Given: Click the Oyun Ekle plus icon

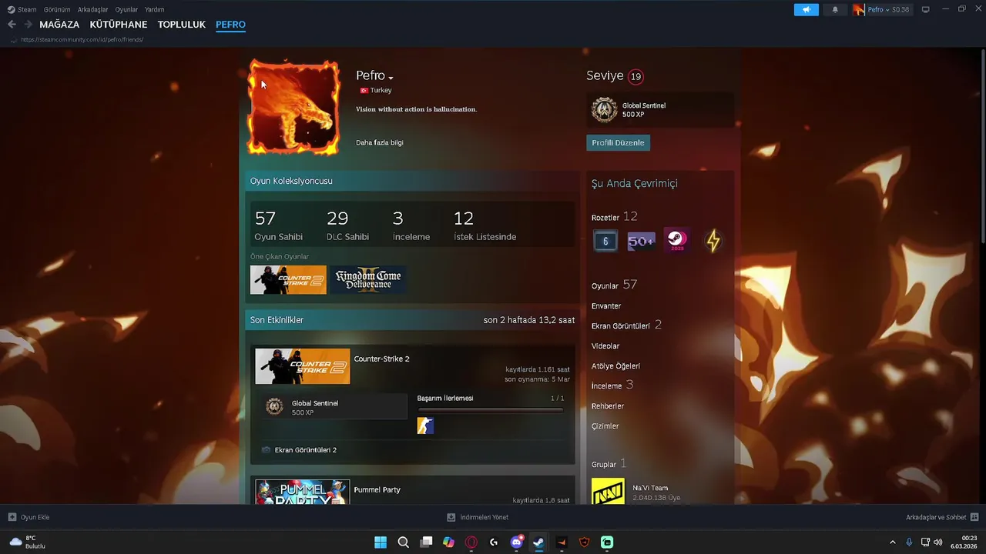Looking at the screenshot, I should pos(12,517).
